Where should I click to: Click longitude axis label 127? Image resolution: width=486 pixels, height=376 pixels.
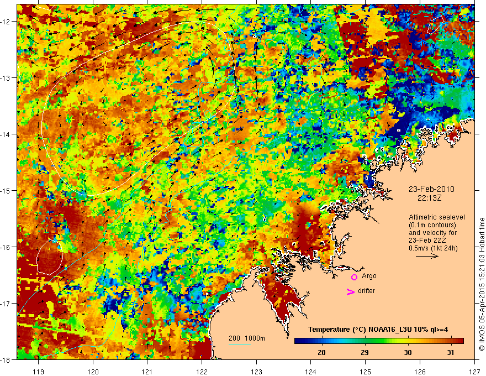pos(474,372)
